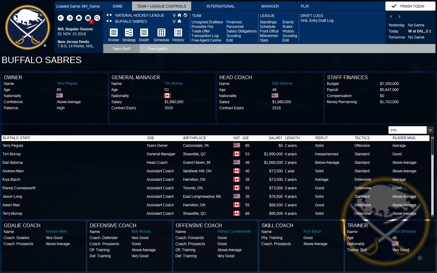Viewport: 437px width, 273px height.
Task: Click the Finish Today button
Action: coord(410,6)
